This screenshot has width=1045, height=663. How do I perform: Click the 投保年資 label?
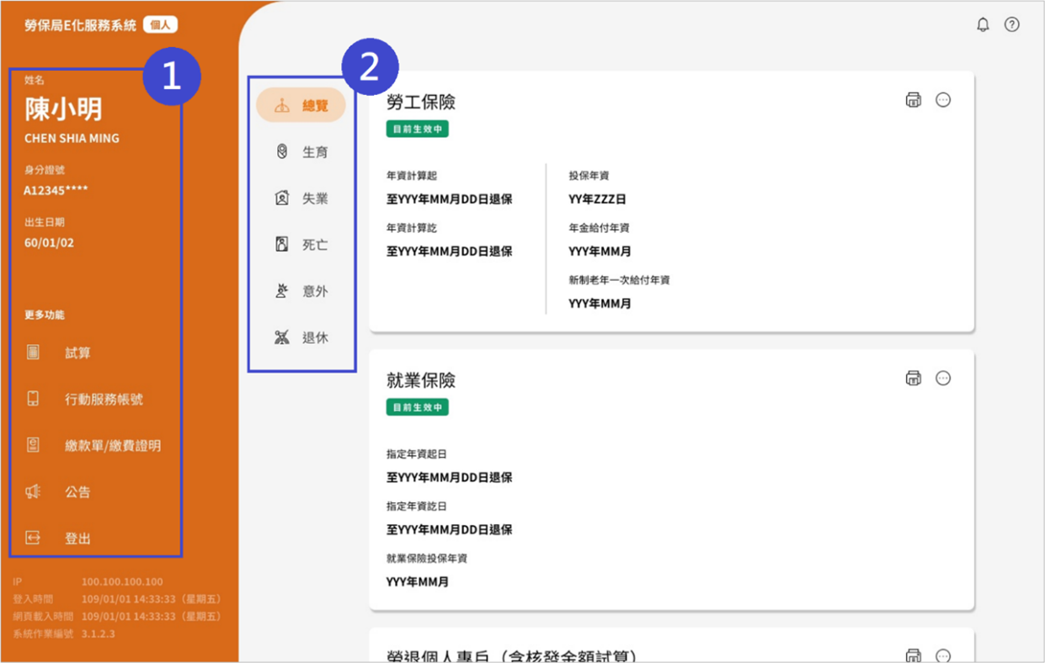(589, 176)
